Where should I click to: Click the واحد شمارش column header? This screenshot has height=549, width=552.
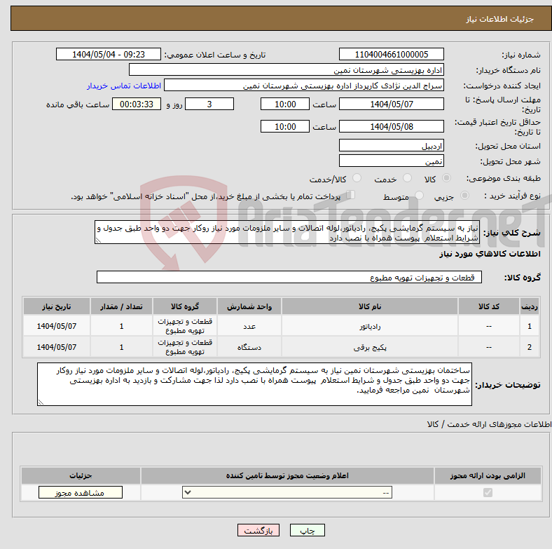(x=249, y=306)
